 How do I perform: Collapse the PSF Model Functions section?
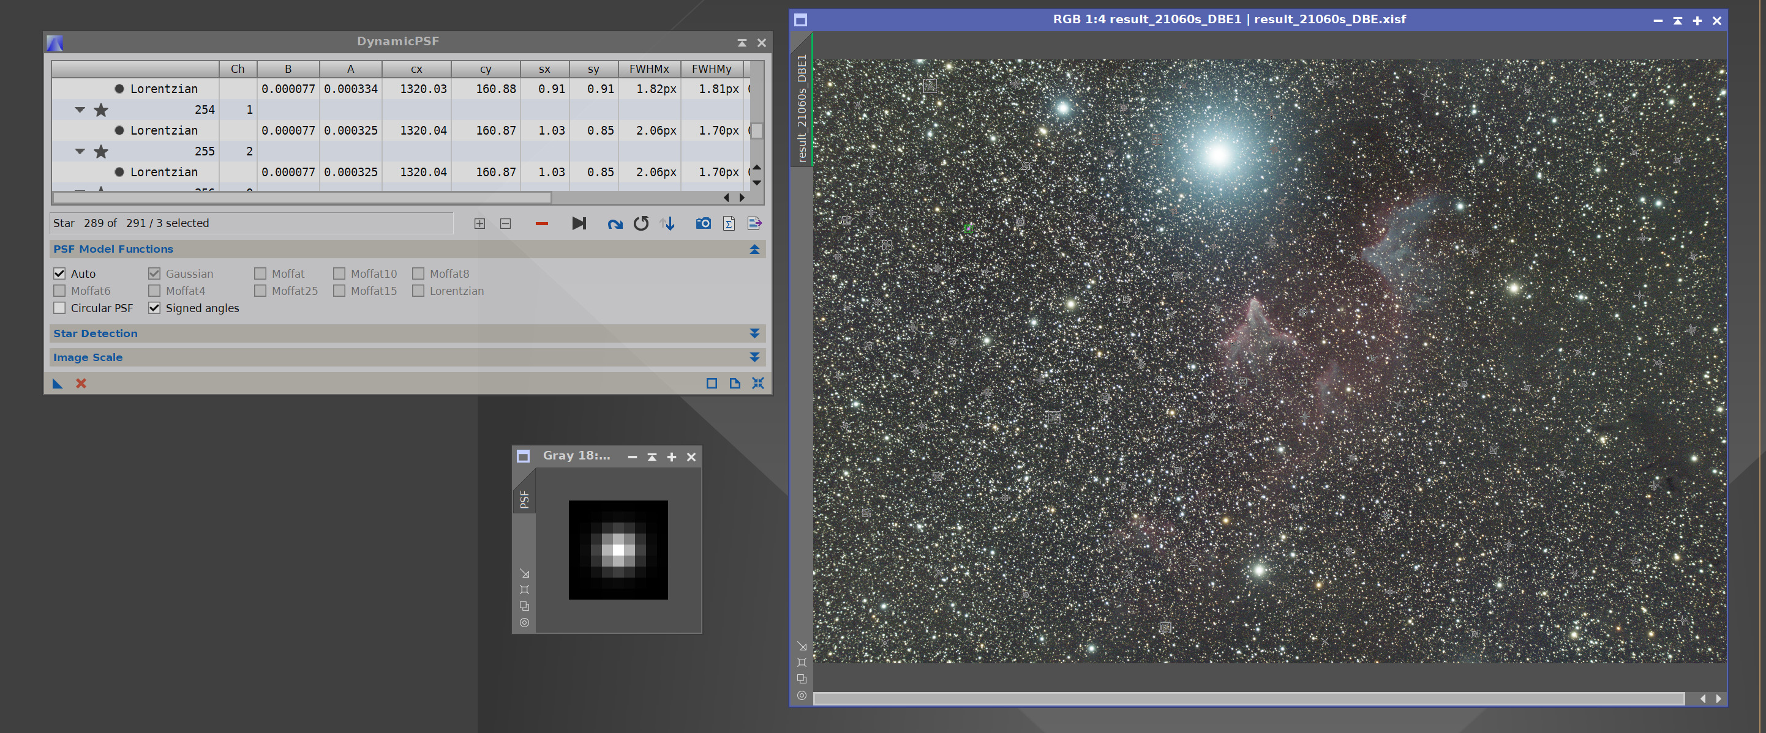coord(755,250)
